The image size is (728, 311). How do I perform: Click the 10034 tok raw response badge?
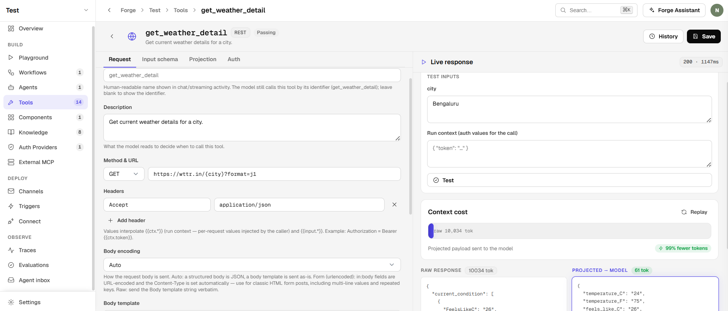[x=481, y=270]
